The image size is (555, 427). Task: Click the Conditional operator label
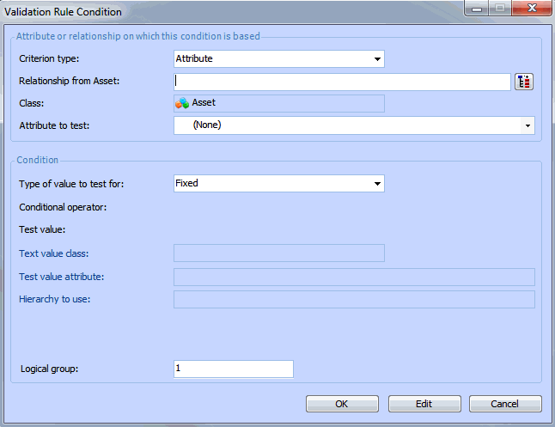click(x=63, y=207)
